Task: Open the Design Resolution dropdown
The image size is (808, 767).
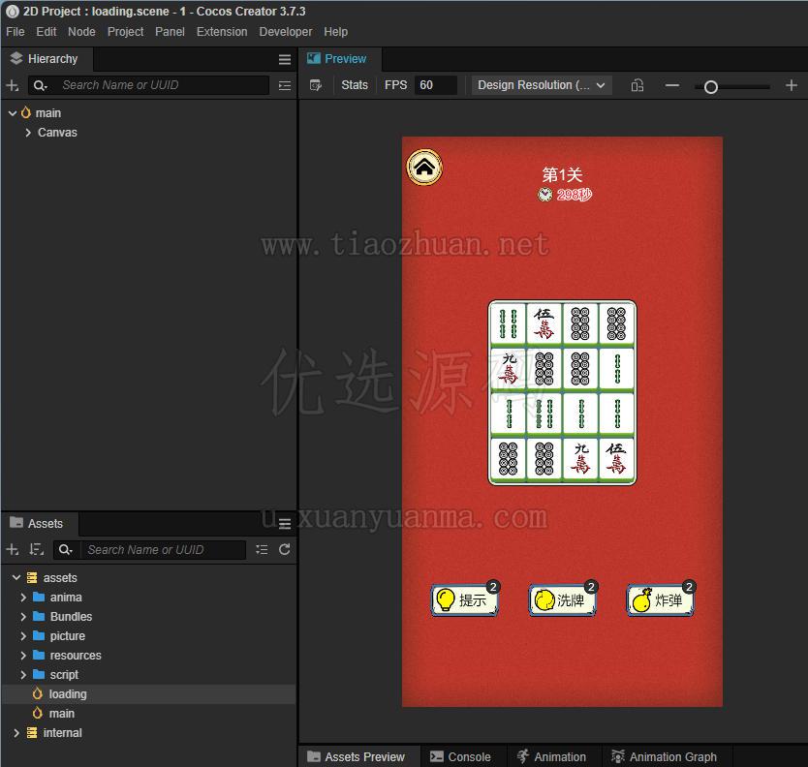Action: (x=541, y=85)
